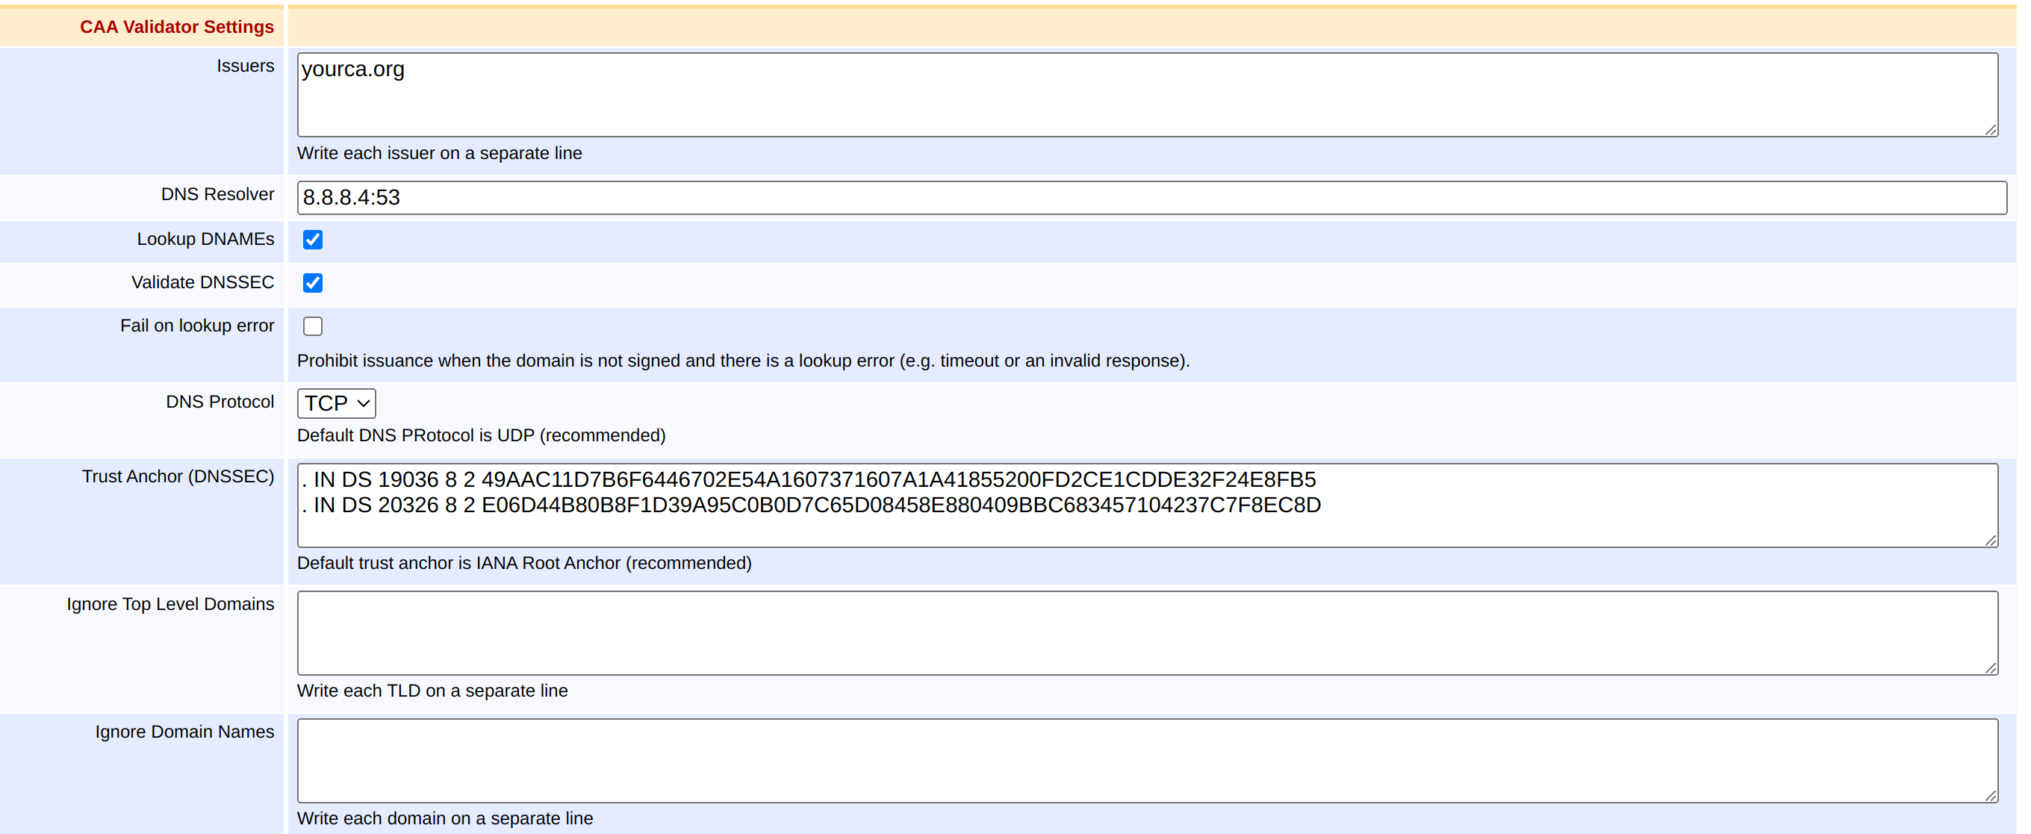
Task: Click the Ignore Top Level Domains text area
Action: tap(1147, 633)
